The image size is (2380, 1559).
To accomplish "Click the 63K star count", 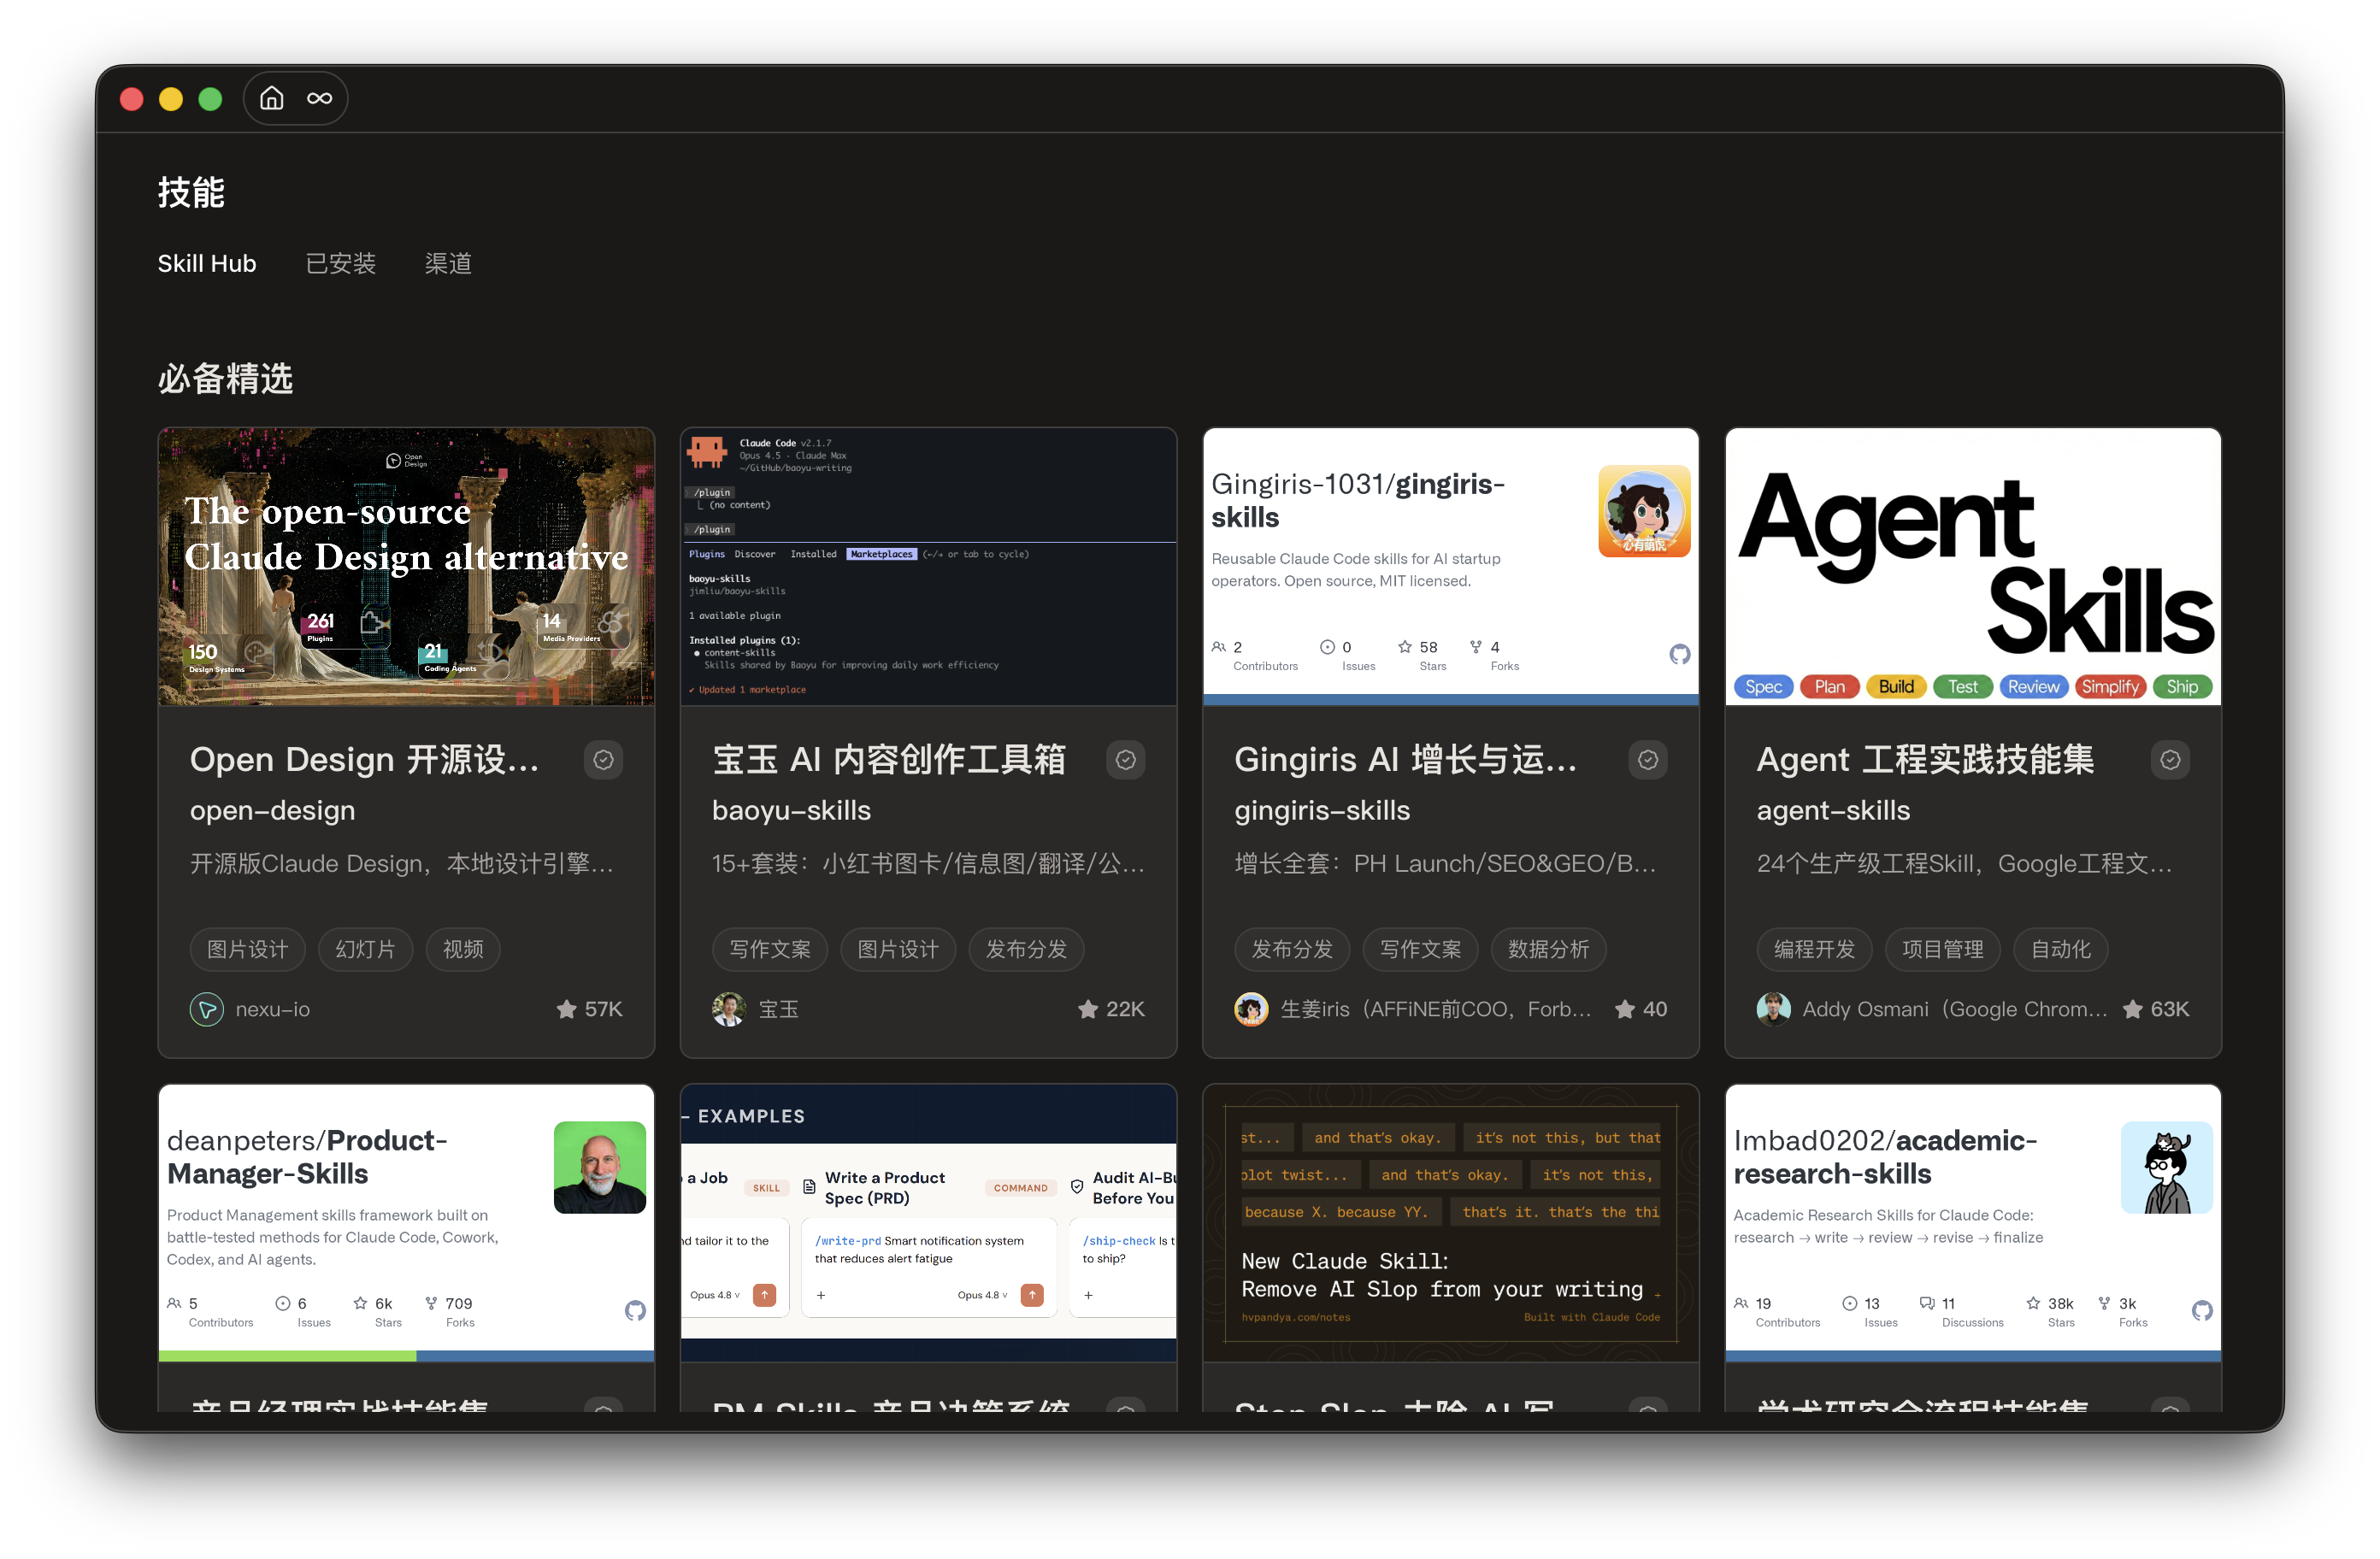I will pyautogui.click(x=2156, y=1009).
